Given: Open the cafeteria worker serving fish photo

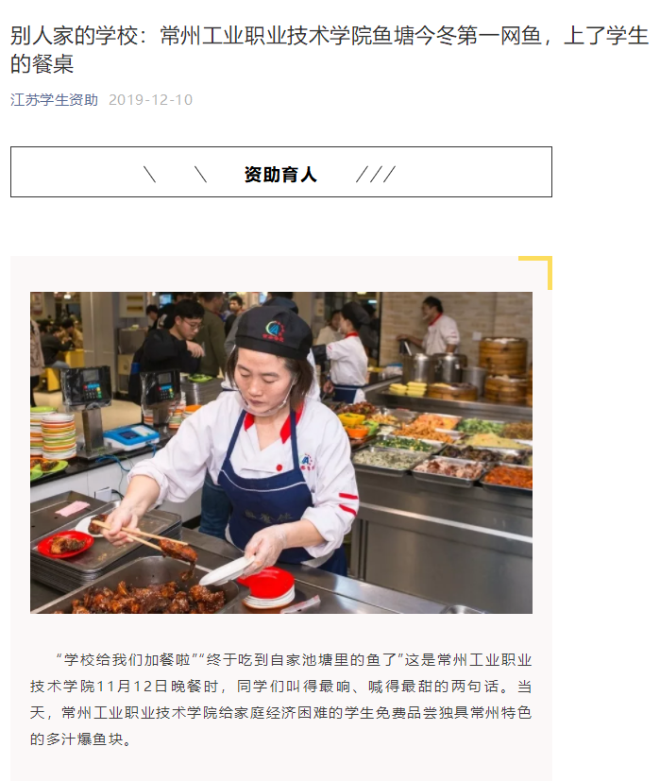Looking at the screenshot, I should pyautogui.click(x=281, y=452).
